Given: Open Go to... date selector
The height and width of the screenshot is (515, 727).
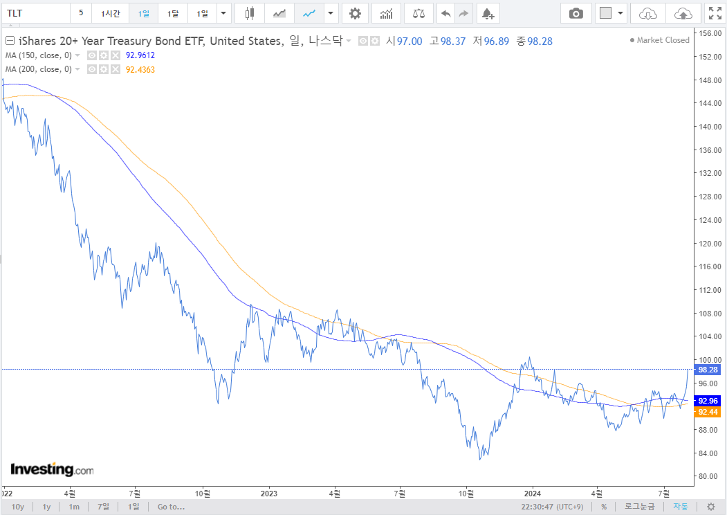Looking at the screenshot, I should 171,507.
